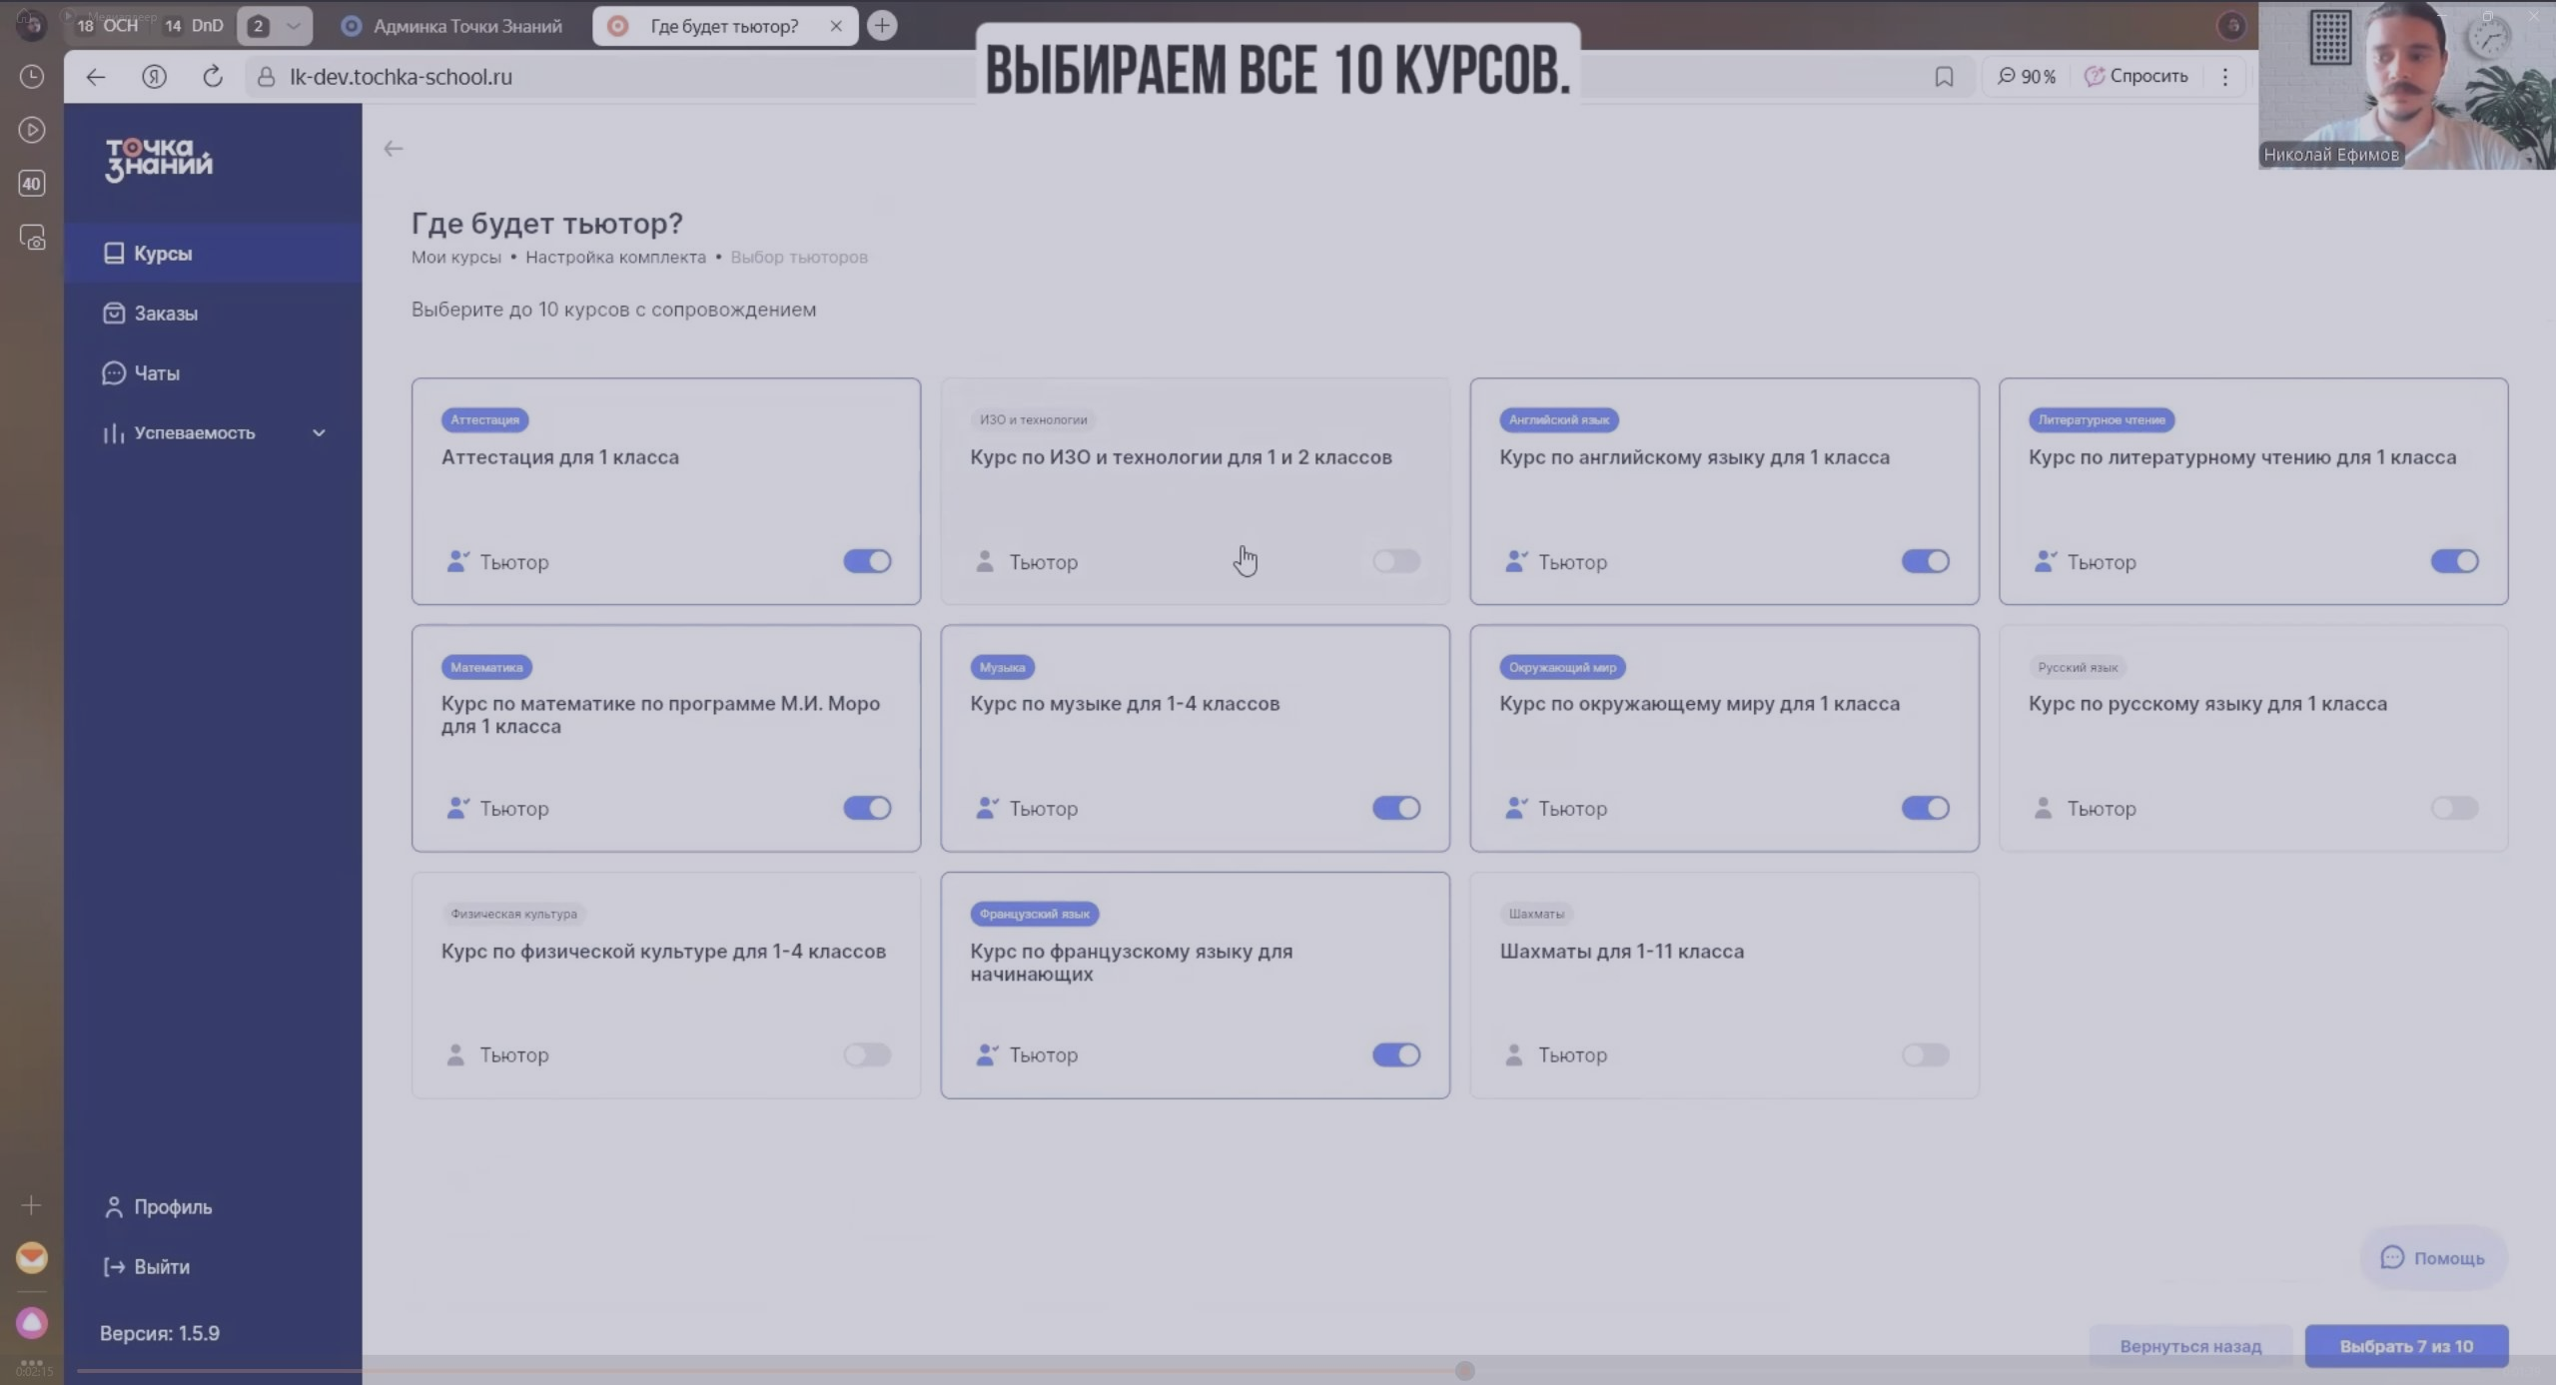This screenshot has height=1385, width=2556.
Task: Open the tab group dropdown arrow
Action: 293,26
